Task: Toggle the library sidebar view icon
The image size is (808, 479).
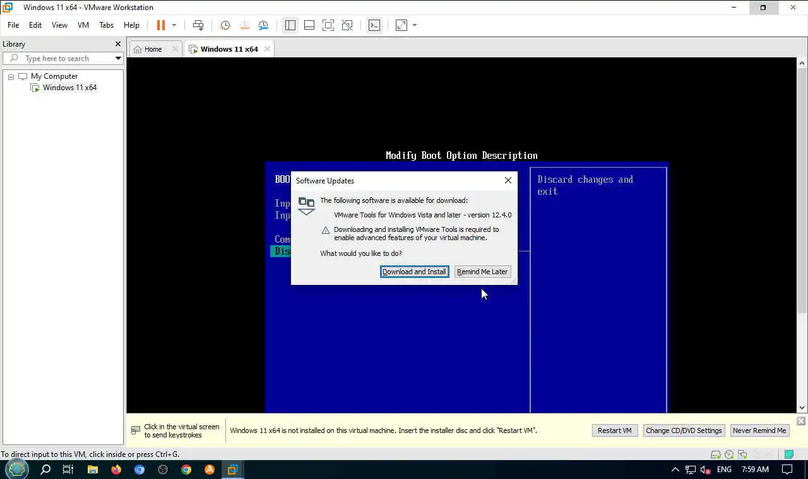Action: [x=290, y=25]
